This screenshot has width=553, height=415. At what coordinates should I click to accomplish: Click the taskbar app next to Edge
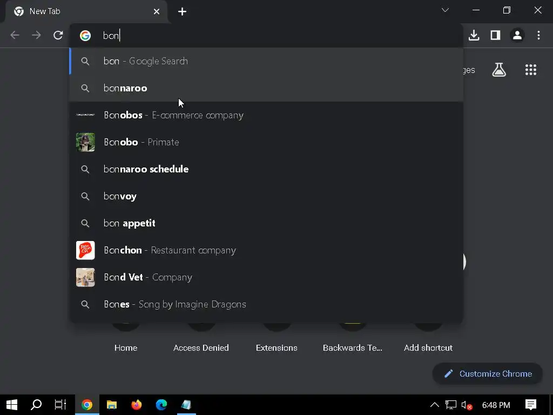click(x=186, y=405)
